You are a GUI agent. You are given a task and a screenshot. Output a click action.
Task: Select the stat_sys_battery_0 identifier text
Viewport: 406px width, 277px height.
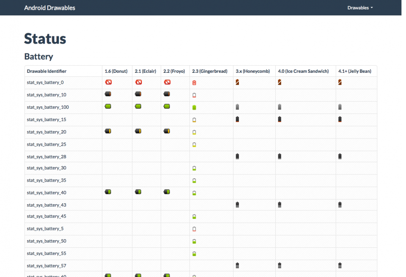[45, 83]
